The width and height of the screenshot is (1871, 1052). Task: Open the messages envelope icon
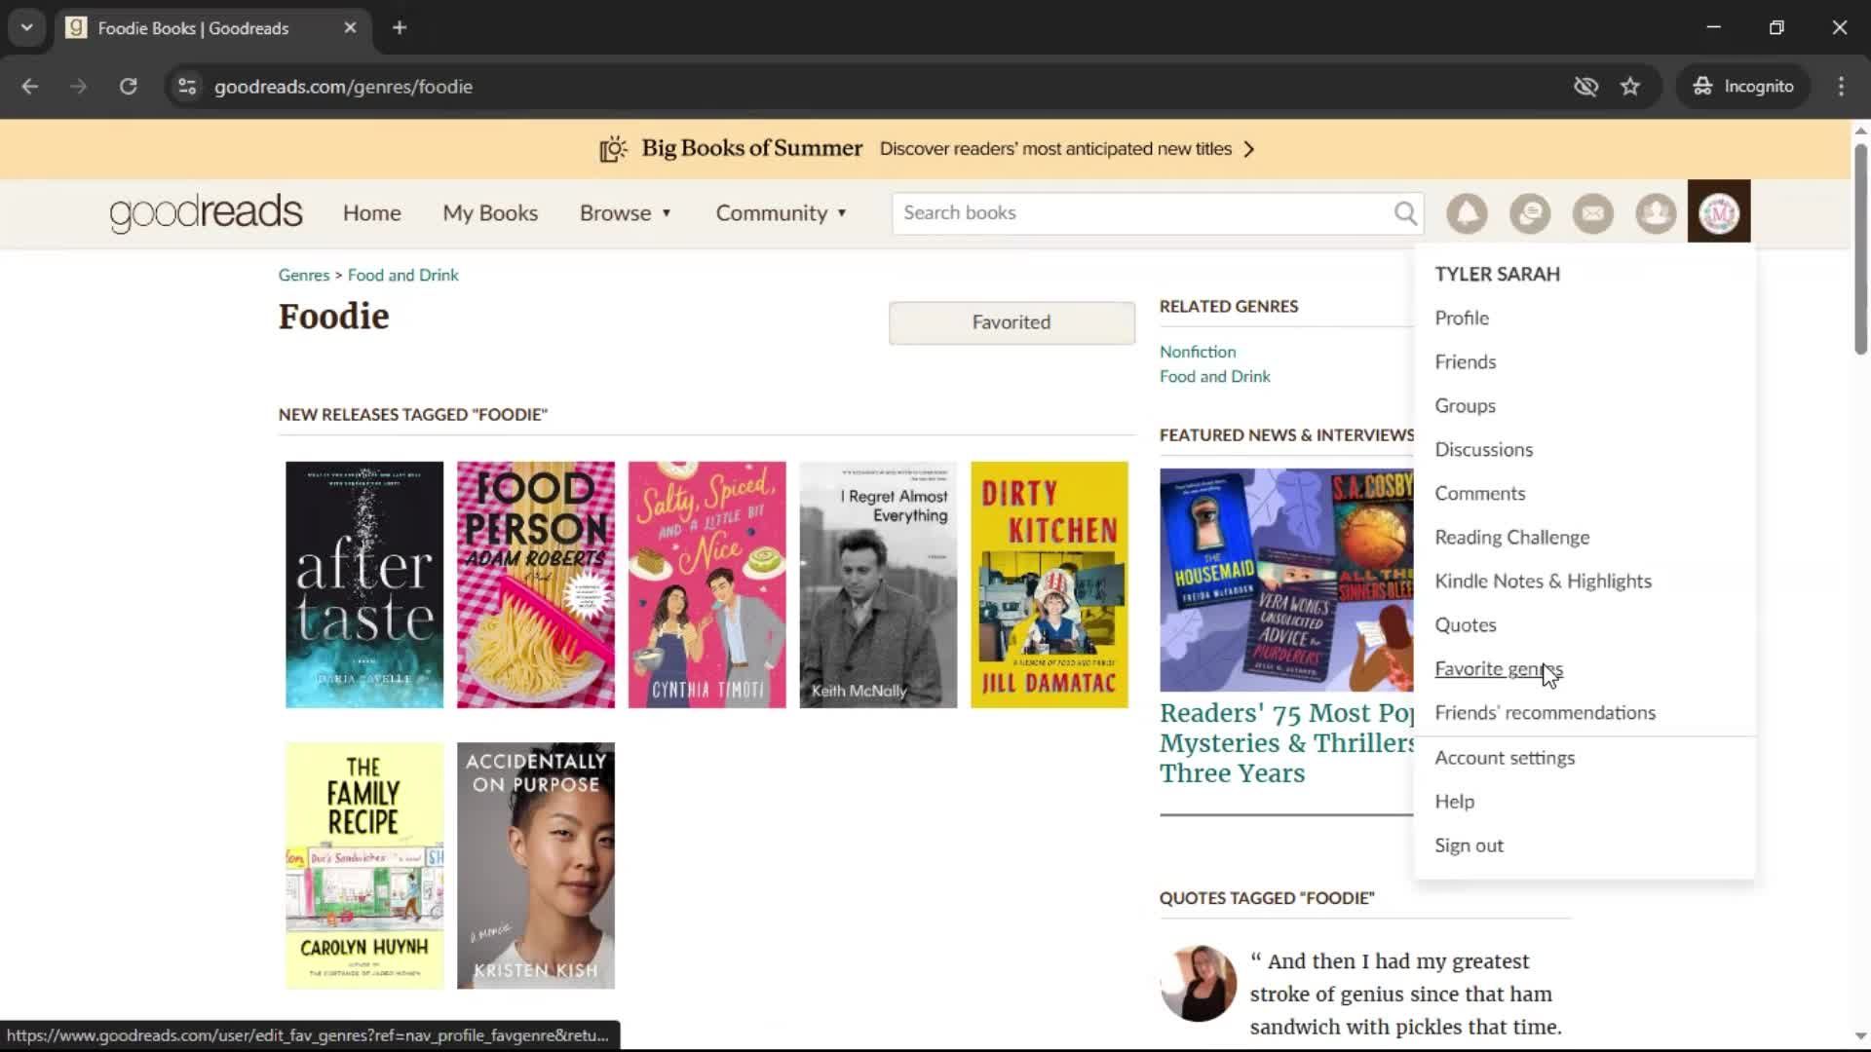[x=1593, y=213]
